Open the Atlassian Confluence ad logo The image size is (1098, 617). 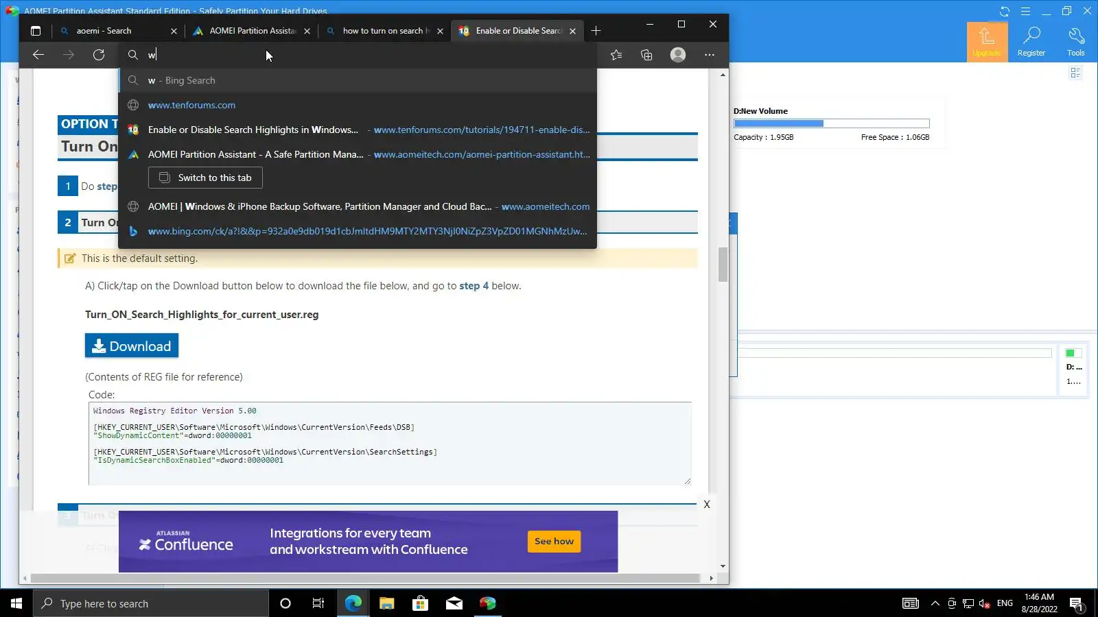pyautogui.click(x=186, y=542)
